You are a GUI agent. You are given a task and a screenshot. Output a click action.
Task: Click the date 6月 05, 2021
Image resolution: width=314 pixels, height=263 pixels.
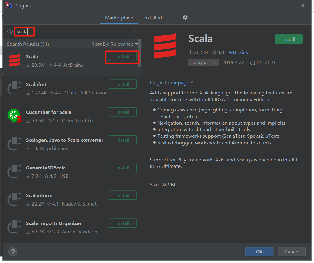(262, 63)
